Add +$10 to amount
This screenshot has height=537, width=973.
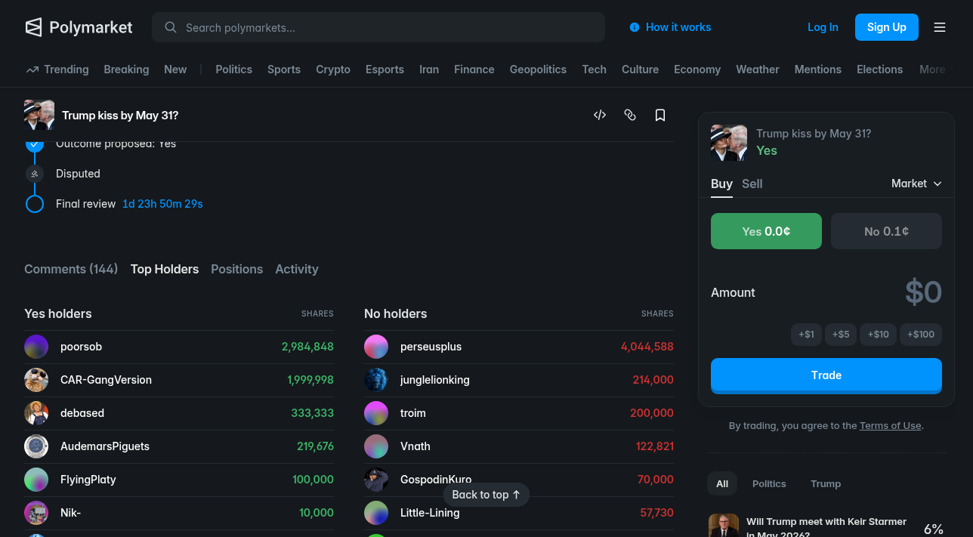point(879,334)
